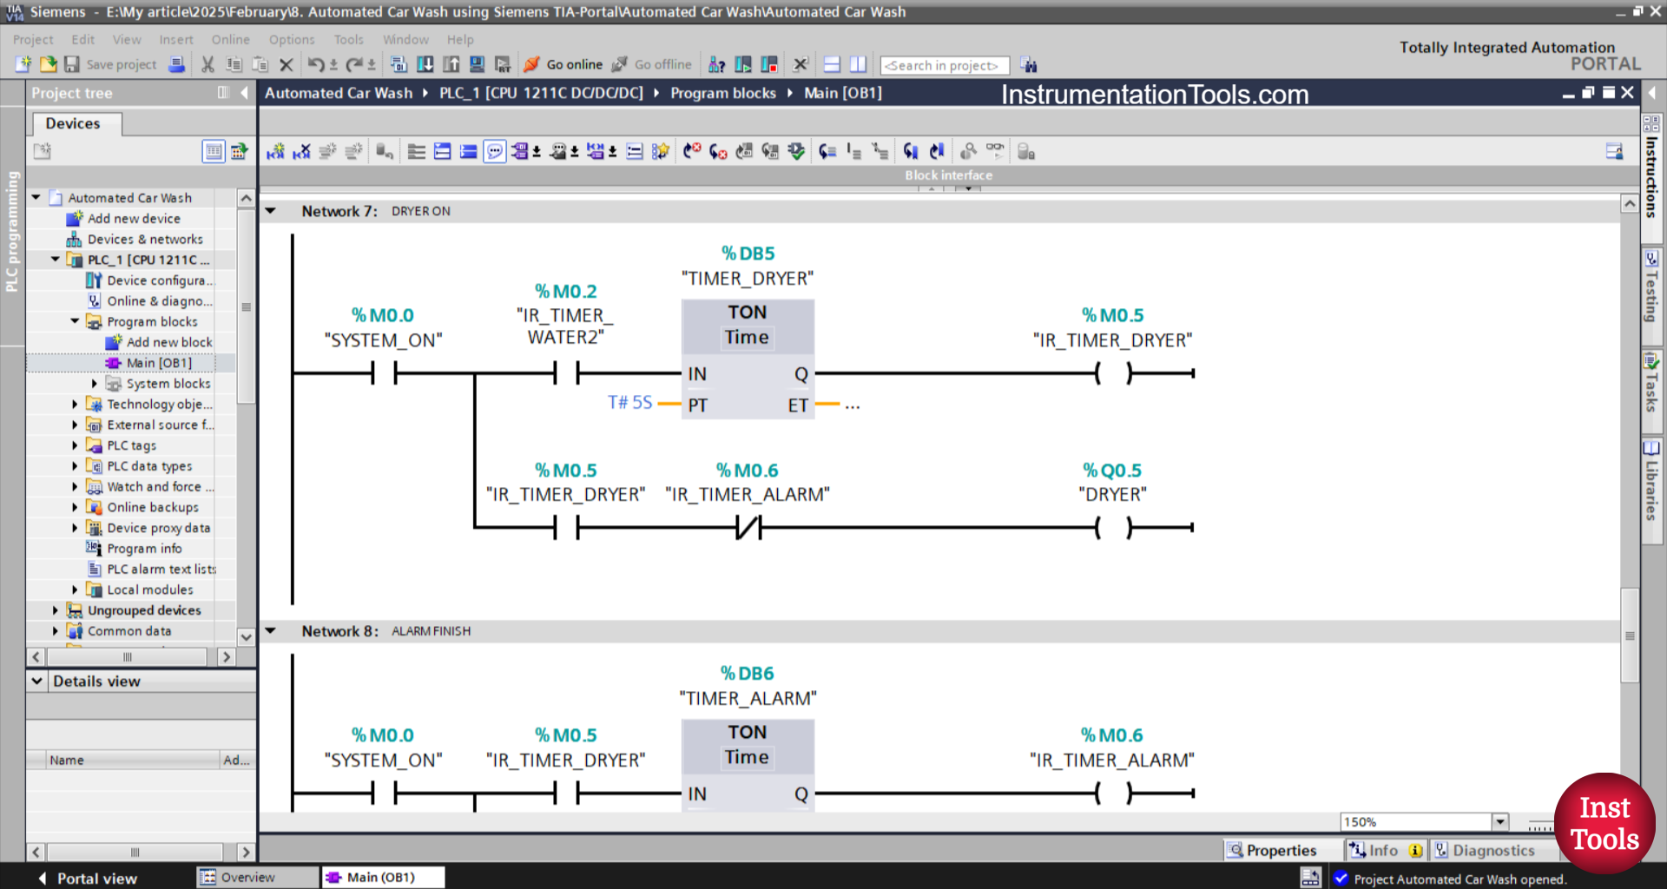The width and height of the screenshot is (1667, 889).
Task: Click the Print icon
Action: (x=177, y=64)
